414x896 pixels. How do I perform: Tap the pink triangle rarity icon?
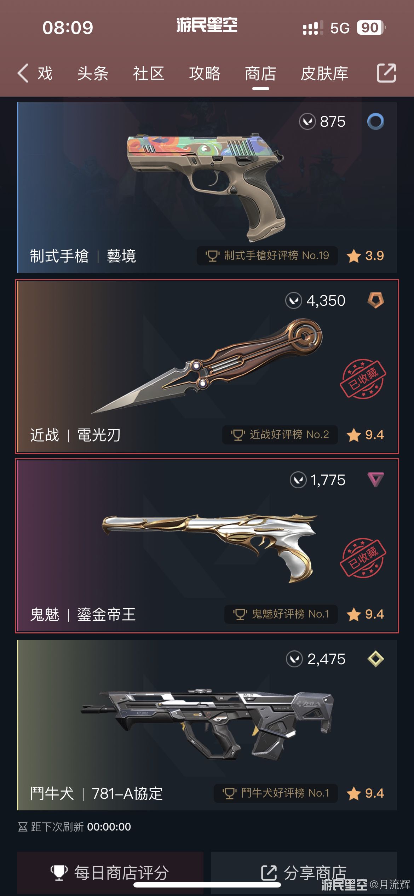[375, 480]
